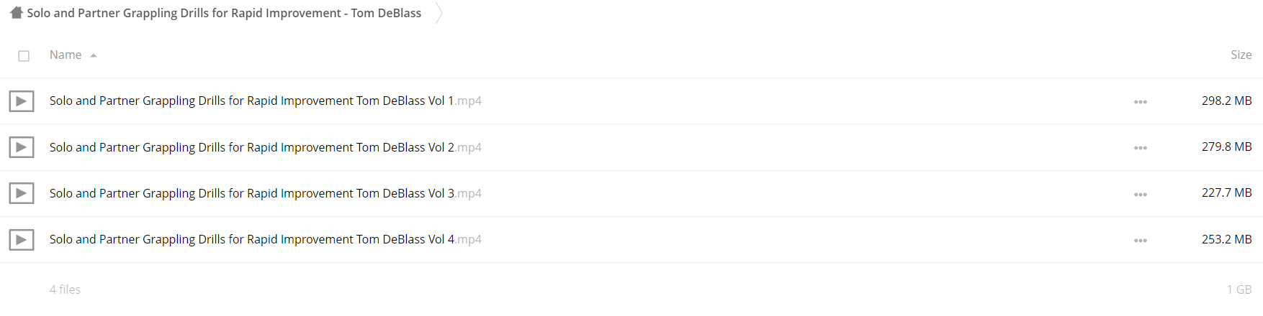Click the breadcrumb chevron after folder name

click(x=439, y=13)
